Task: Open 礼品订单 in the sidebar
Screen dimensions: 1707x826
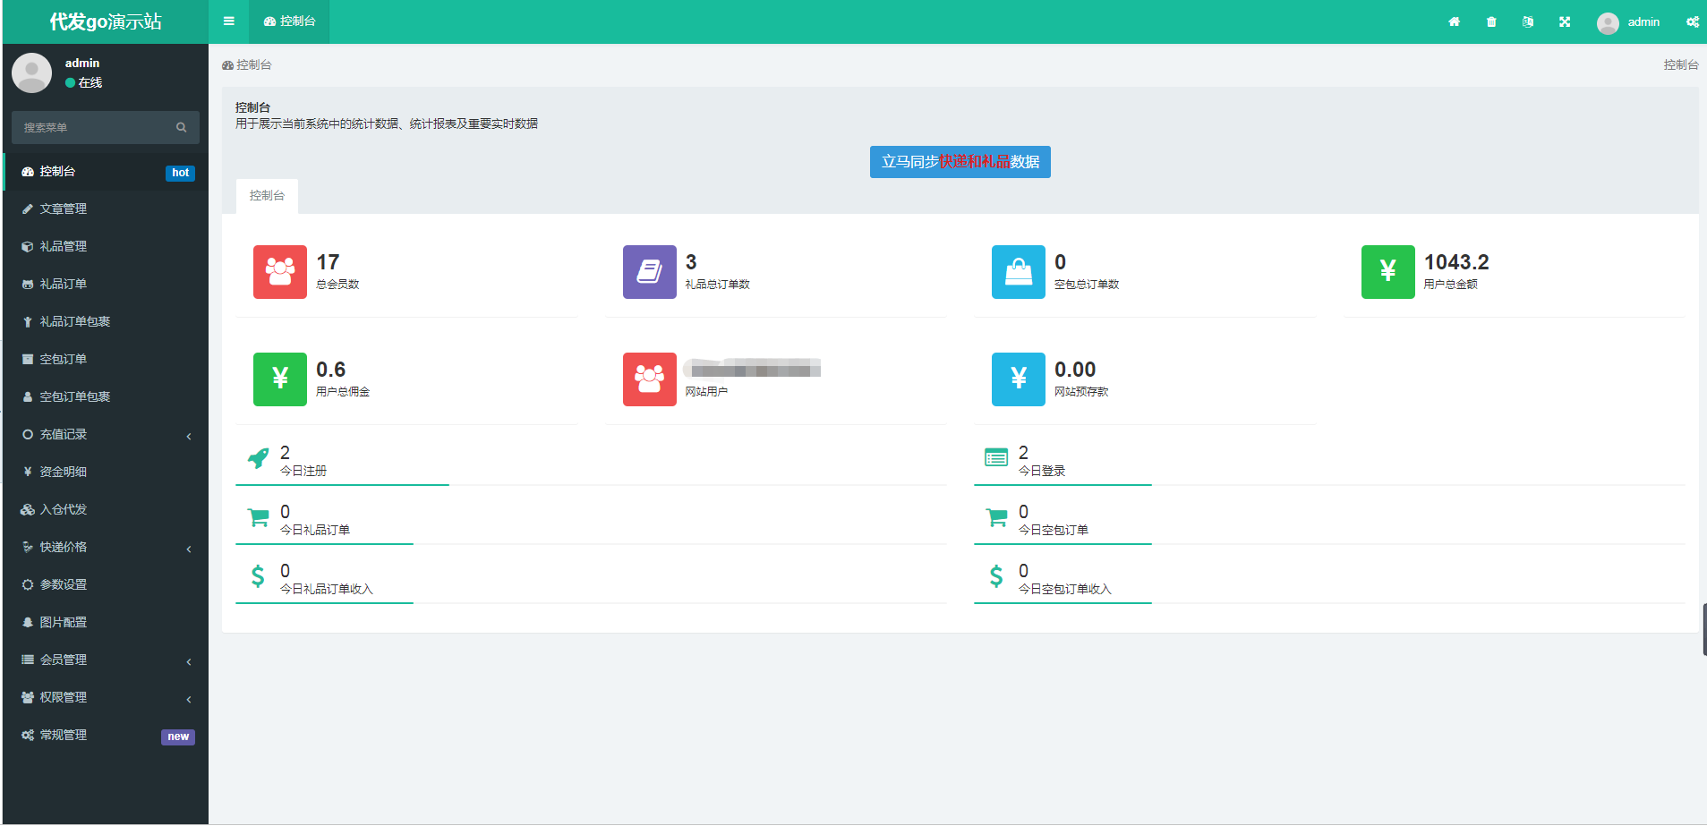Action: coord(106,284)
